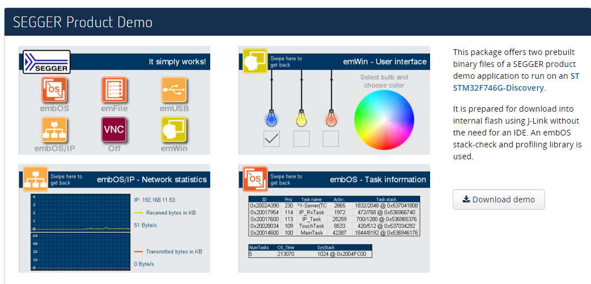Click the SysStack value 1024 @ 0x2004FC00
Viewport: 591px width, 284px height.
pyautogui.click(x=342, y=254)
